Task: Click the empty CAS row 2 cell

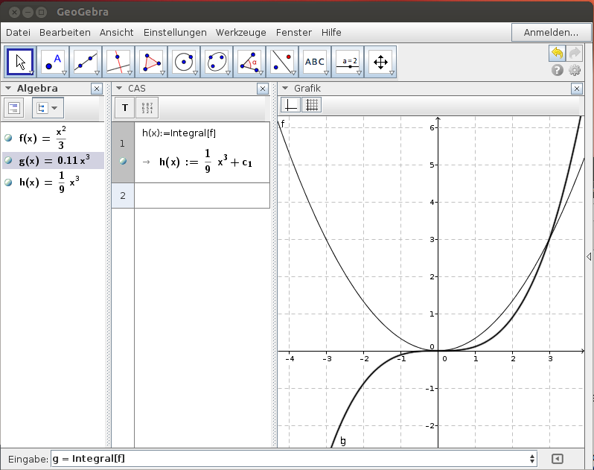Action: [x=202, y=196]
